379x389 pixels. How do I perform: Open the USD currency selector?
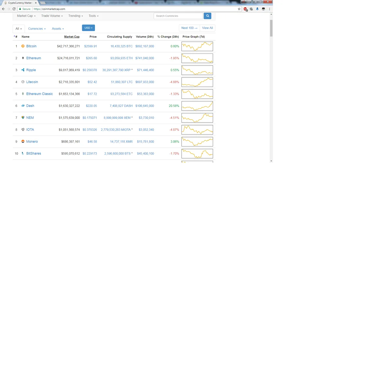coord(88,28)
